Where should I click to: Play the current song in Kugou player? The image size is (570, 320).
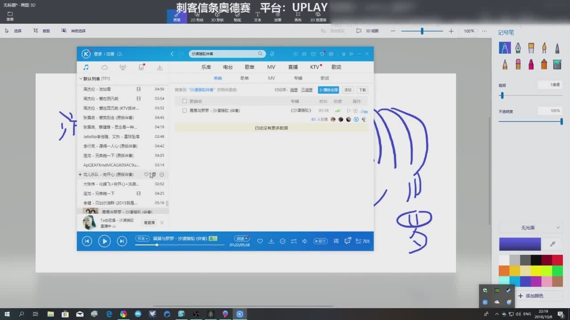pos(104,241)
